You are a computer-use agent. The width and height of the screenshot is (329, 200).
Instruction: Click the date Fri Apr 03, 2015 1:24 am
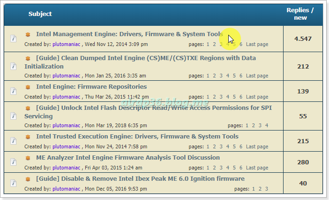(113, 168)
